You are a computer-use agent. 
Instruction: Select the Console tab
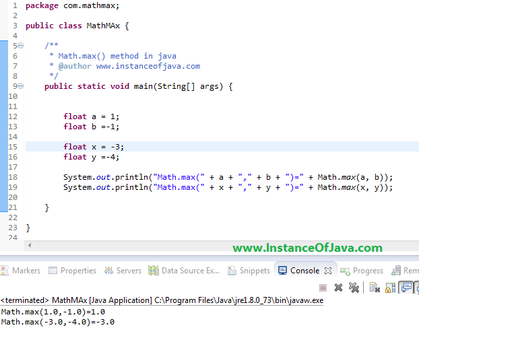click(x=304, y=271)
